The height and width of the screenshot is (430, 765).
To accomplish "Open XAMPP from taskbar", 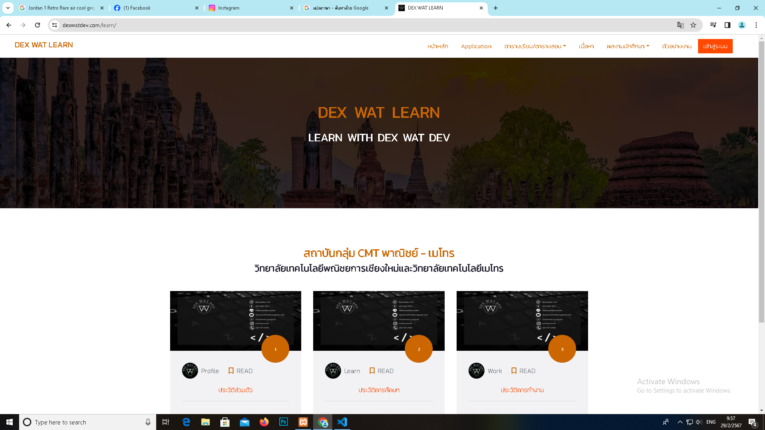I will (x=303, y=422).
